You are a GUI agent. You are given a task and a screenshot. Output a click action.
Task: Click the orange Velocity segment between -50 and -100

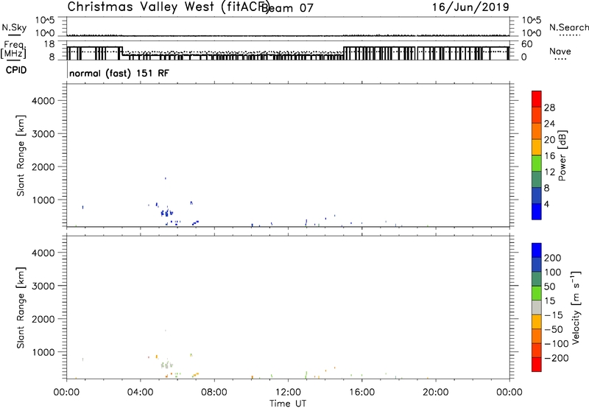[537, 337]
